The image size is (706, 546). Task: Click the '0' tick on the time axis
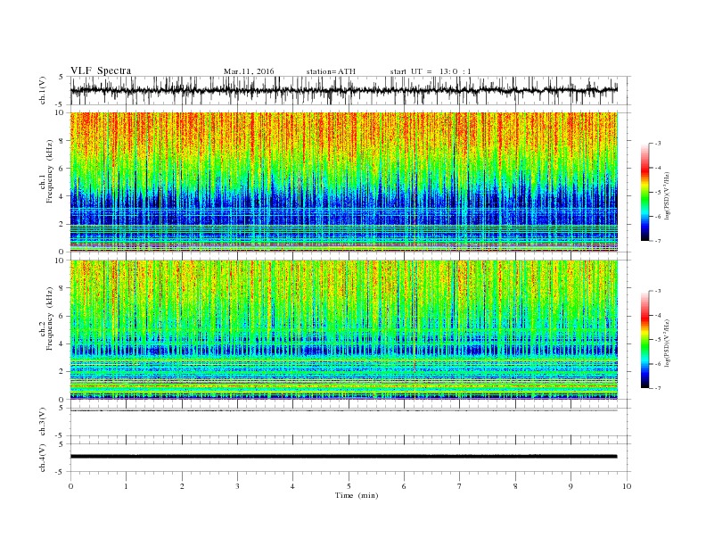70,486
